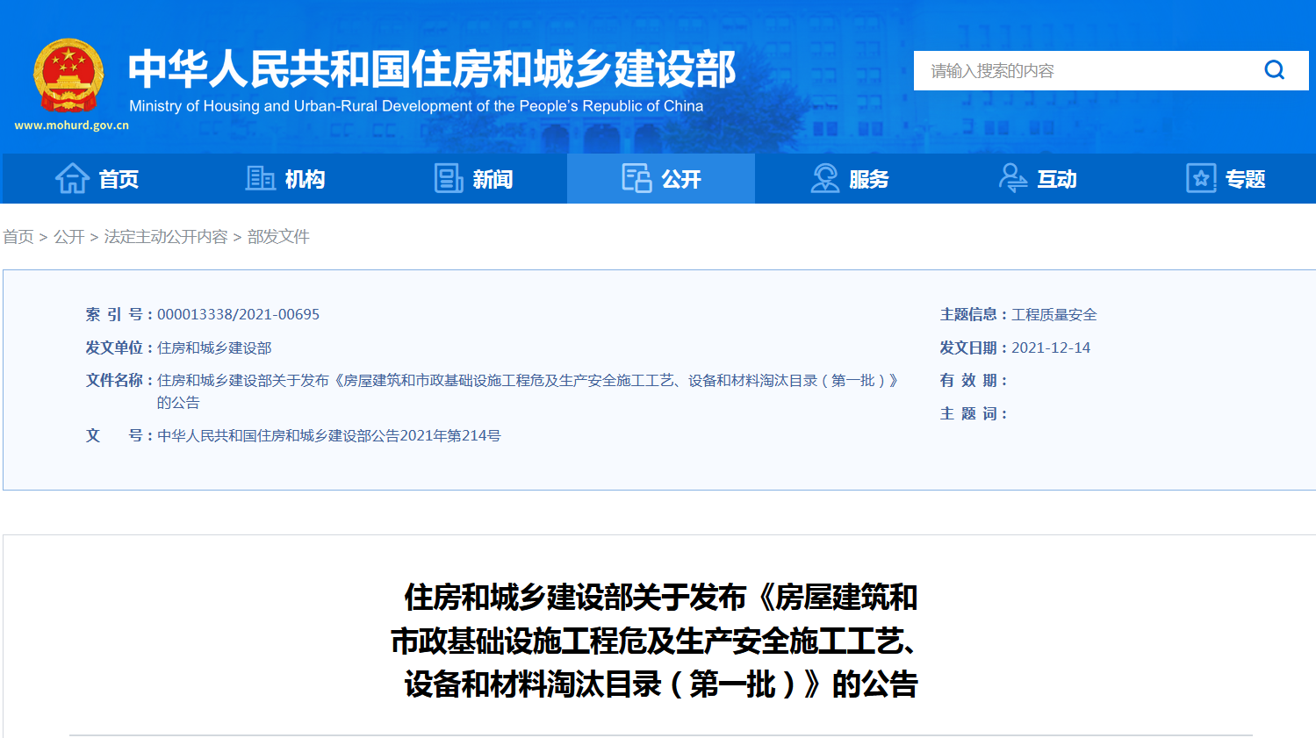
Task: Click the national emblem logo
Action: point(68,76)
